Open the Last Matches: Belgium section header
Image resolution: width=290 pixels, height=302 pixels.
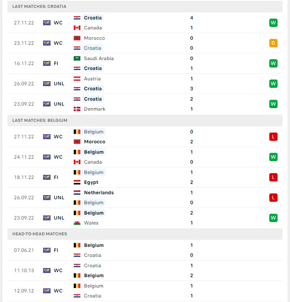click(145, 121)
